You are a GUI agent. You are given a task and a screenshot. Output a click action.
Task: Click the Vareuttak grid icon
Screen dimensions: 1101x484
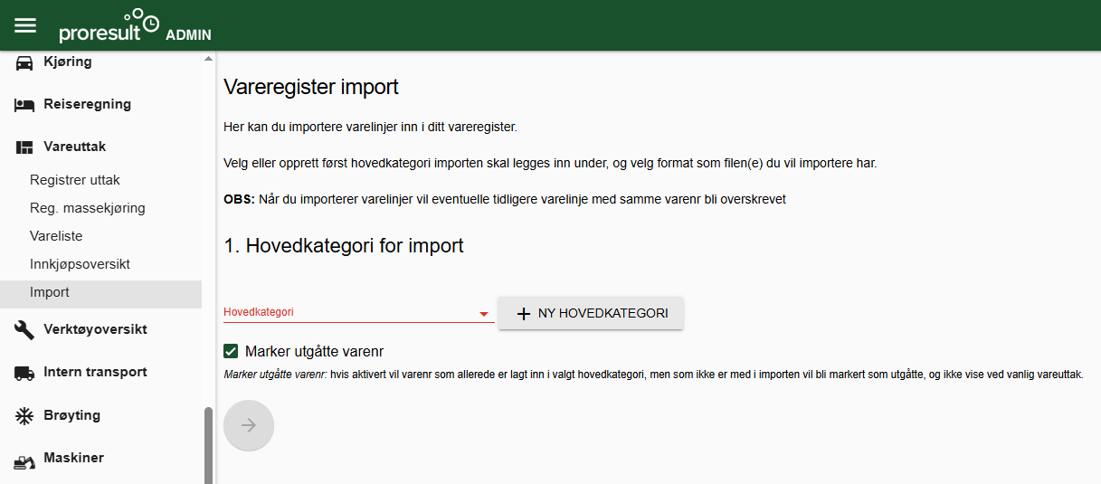(24, 147)
